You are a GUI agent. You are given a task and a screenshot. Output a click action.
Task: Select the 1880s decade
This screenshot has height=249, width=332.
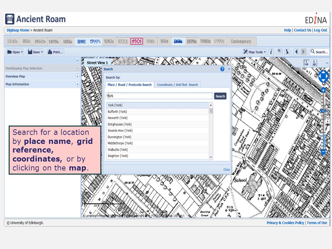pos(67,41)
